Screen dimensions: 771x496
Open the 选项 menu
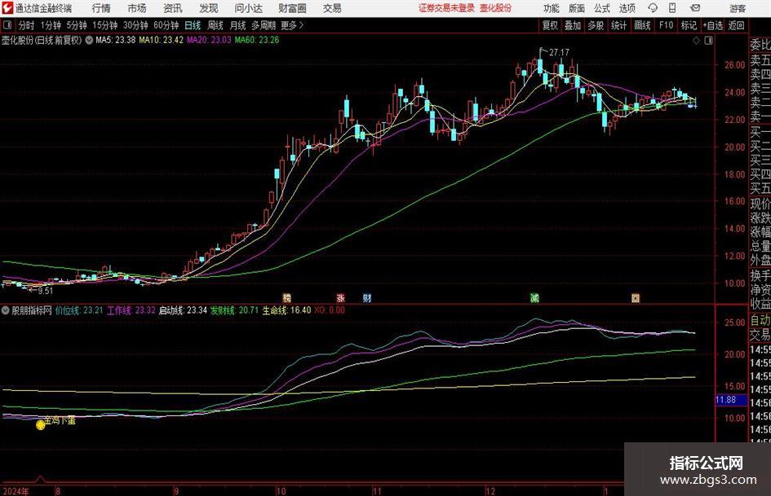click(x=627, y=8)
